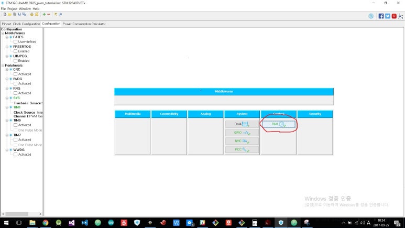Image resolution: width=405 pixels, height=228 pixels.
Task: Select the SYS label in tree
Action: click(x=17, y=98)
